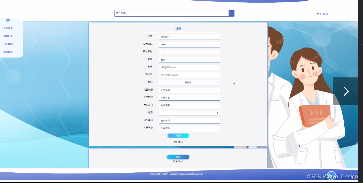Click the 忘记密码 link below the form
Viewport: 363px width, 183px height.
click(x=178, y=142)
